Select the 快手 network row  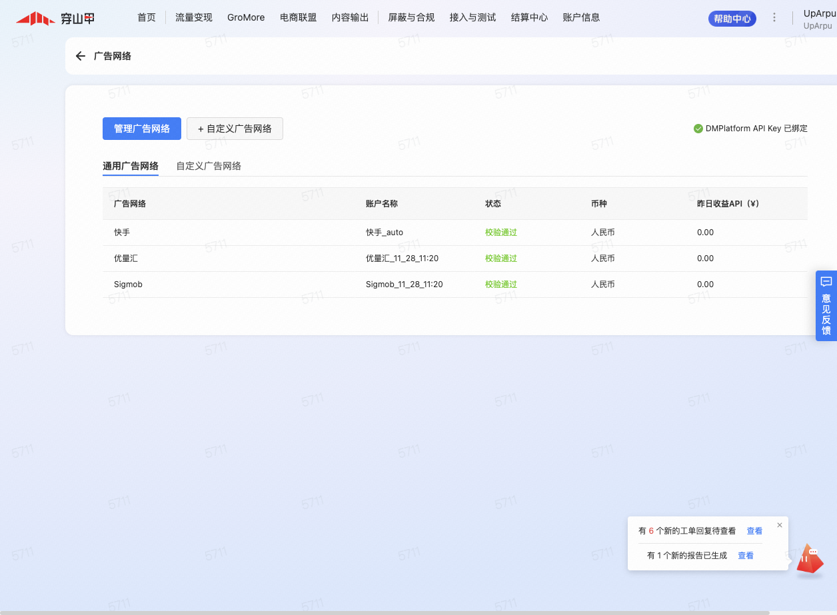pos(455,233)
